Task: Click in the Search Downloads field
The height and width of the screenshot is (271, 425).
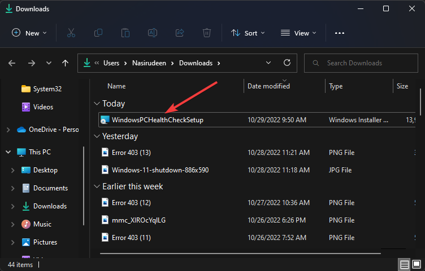Action: click(x=361, y=63)
